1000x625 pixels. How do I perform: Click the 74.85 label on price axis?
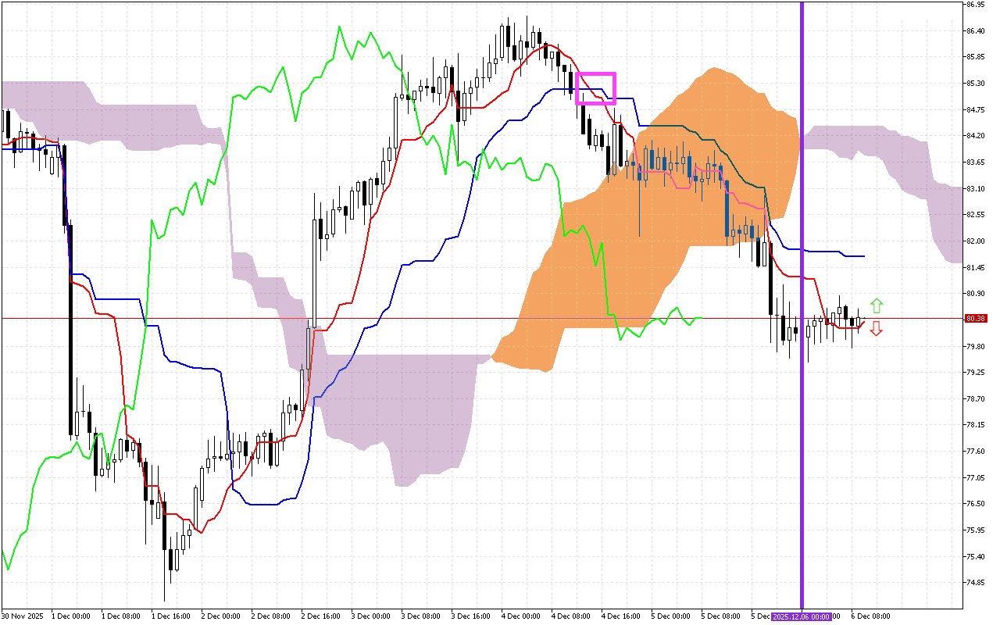(x=975, y=583)
